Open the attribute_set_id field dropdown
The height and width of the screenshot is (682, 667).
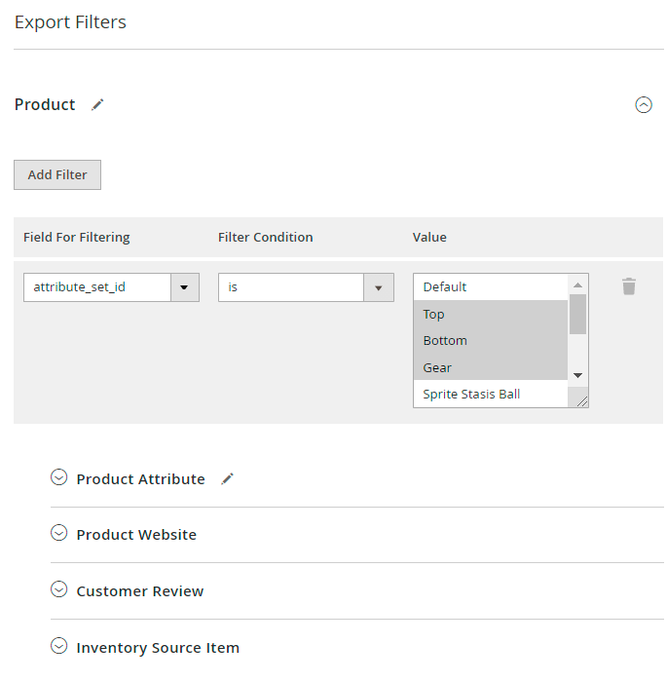[185, 287]
